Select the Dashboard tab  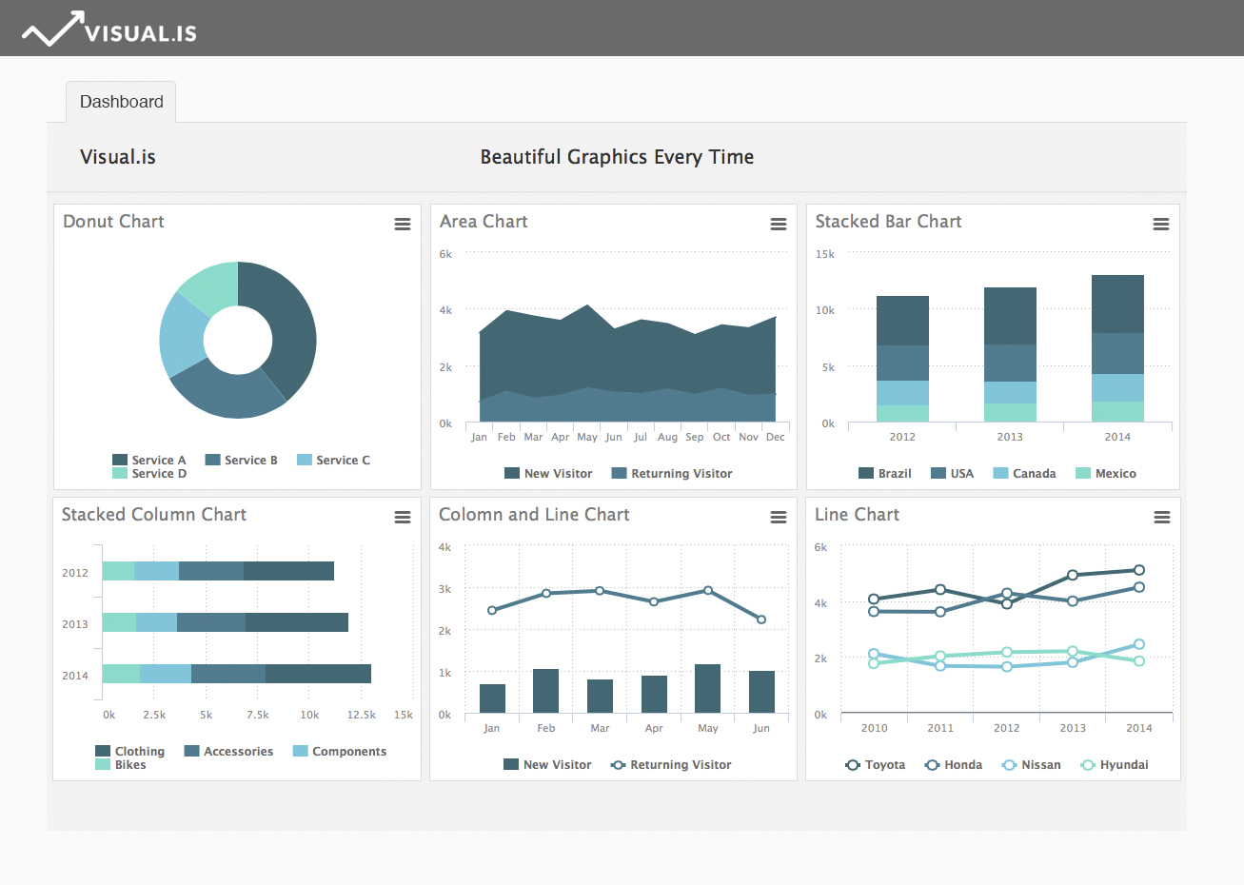(121, 102)
